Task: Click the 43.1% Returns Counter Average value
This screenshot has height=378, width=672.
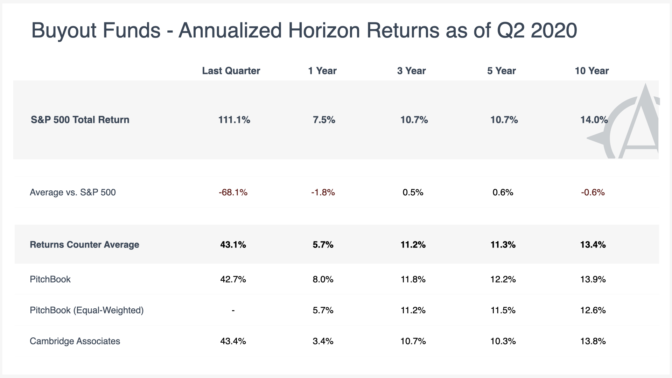Action: [233, 244]
